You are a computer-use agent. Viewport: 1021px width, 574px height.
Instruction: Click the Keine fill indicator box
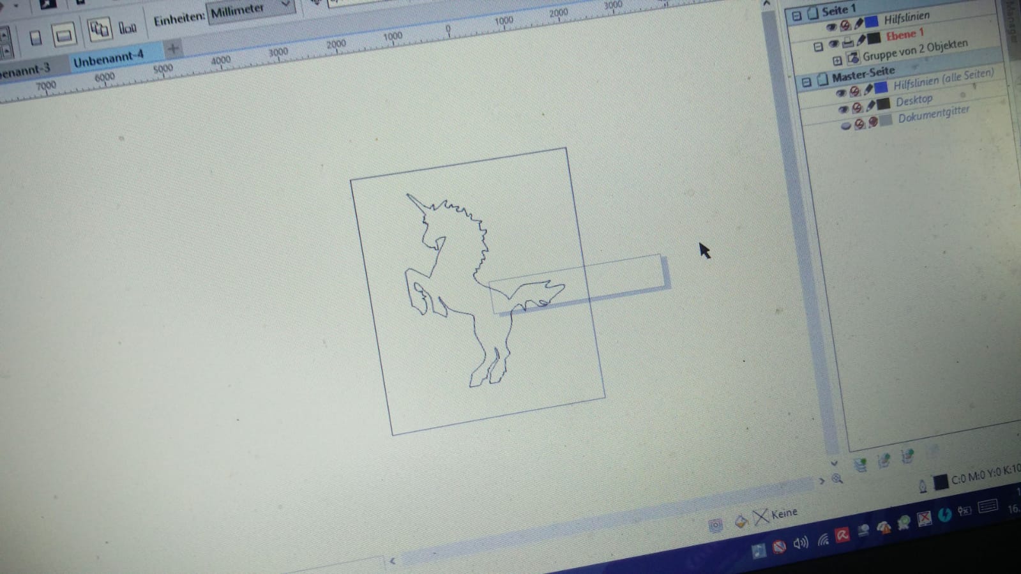[760, 517]
